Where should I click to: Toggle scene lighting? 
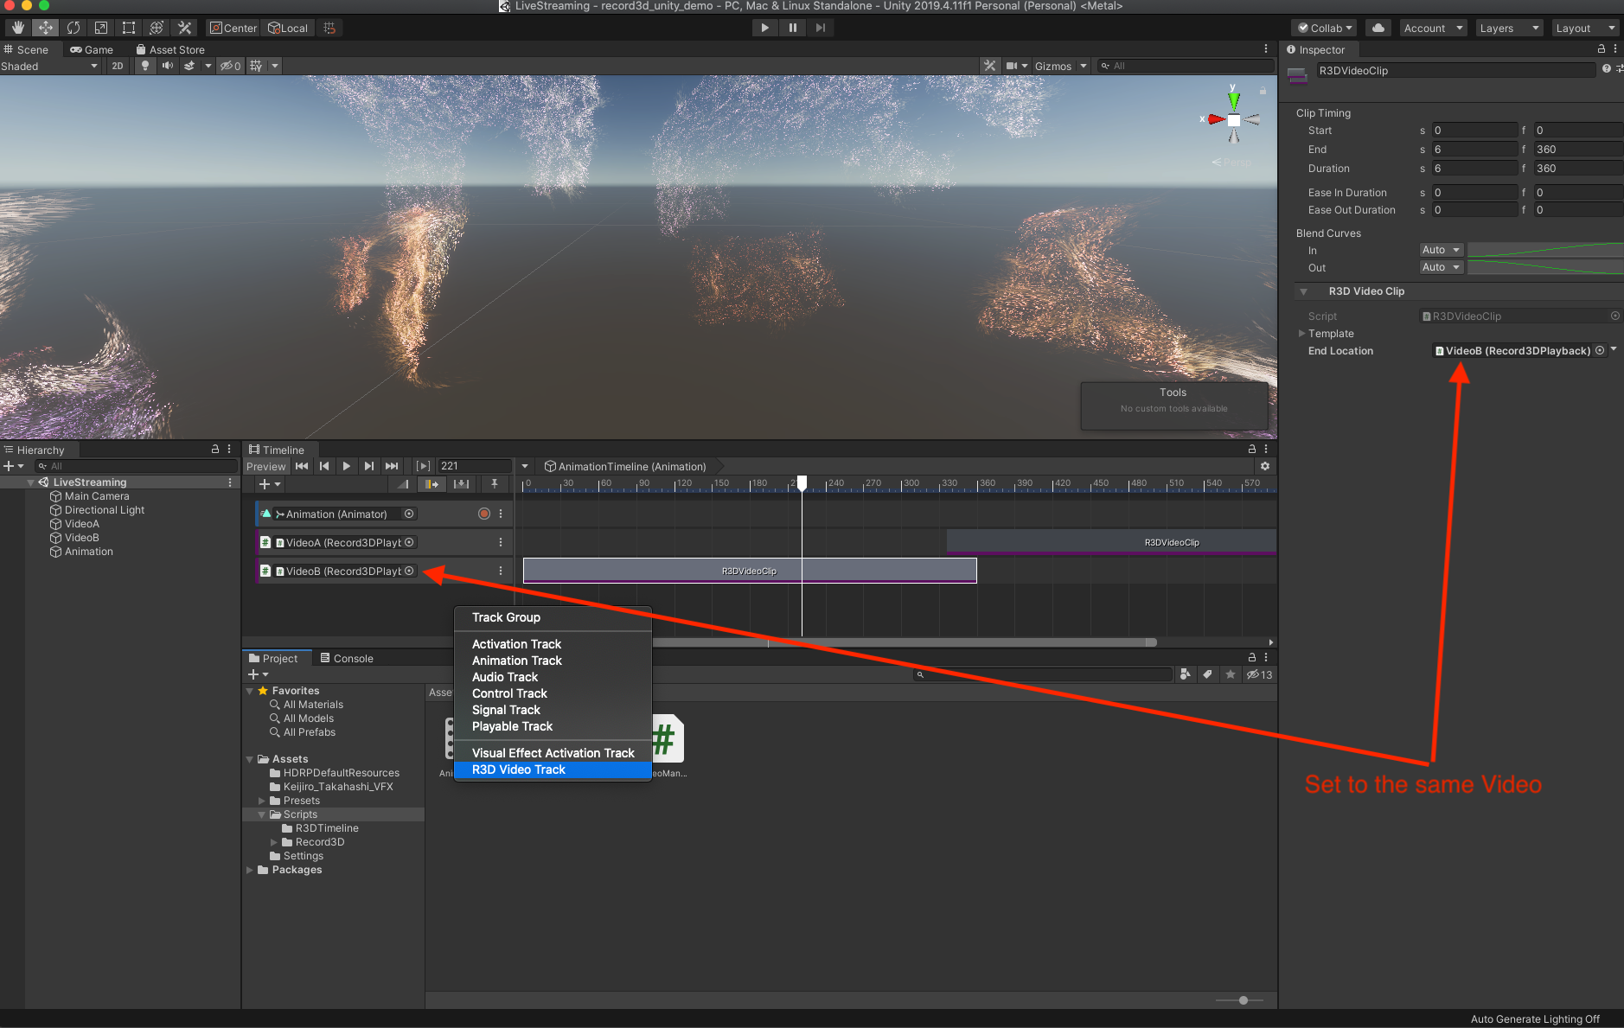tap(145, 66)
